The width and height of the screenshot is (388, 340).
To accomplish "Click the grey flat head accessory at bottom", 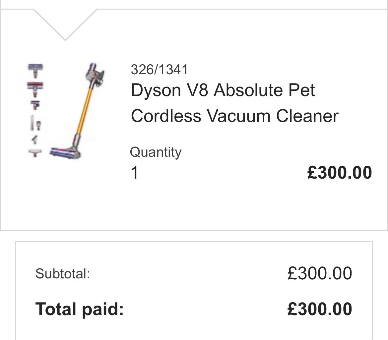I will (x=35, y=152).
